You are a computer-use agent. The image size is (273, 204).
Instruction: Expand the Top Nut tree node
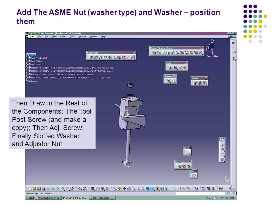click(27, 75)
